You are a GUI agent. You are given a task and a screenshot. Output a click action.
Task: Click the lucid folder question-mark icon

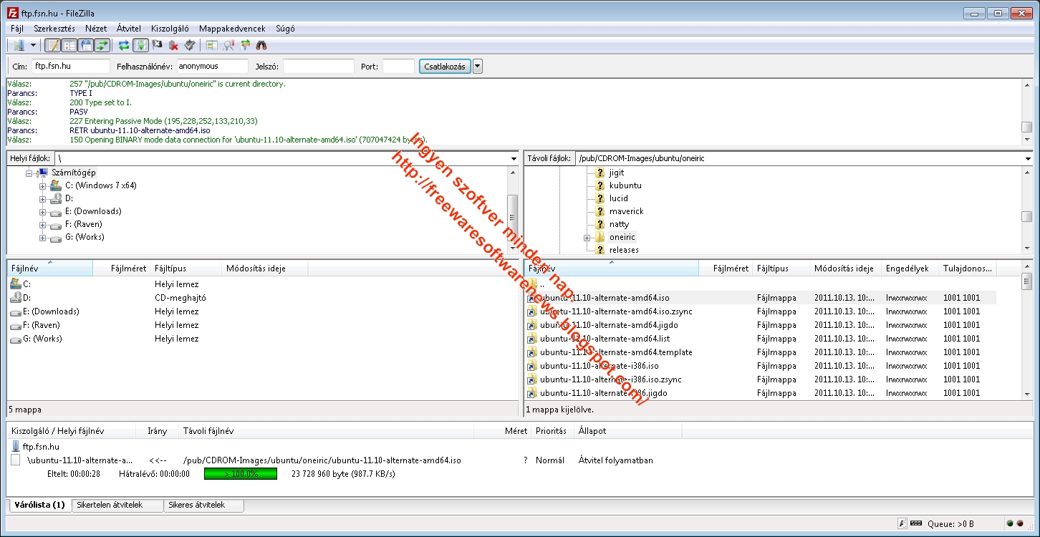click(x=600, y=198)
